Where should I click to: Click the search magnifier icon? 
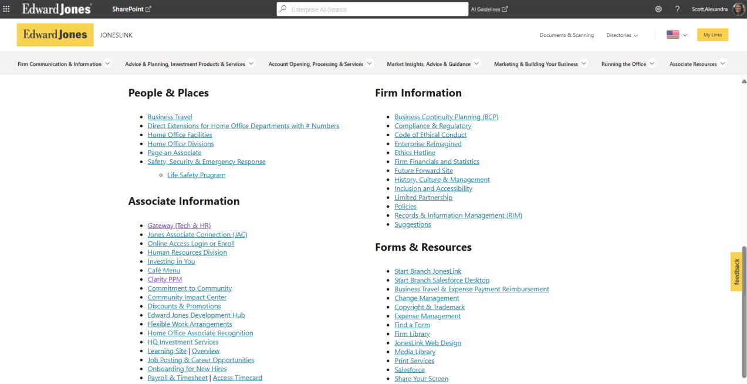[283, 9]
